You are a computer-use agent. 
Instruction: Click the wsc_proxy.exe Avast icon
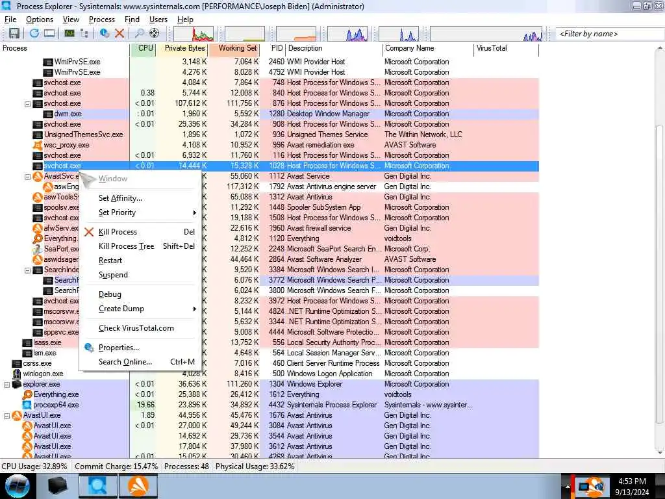38,145
